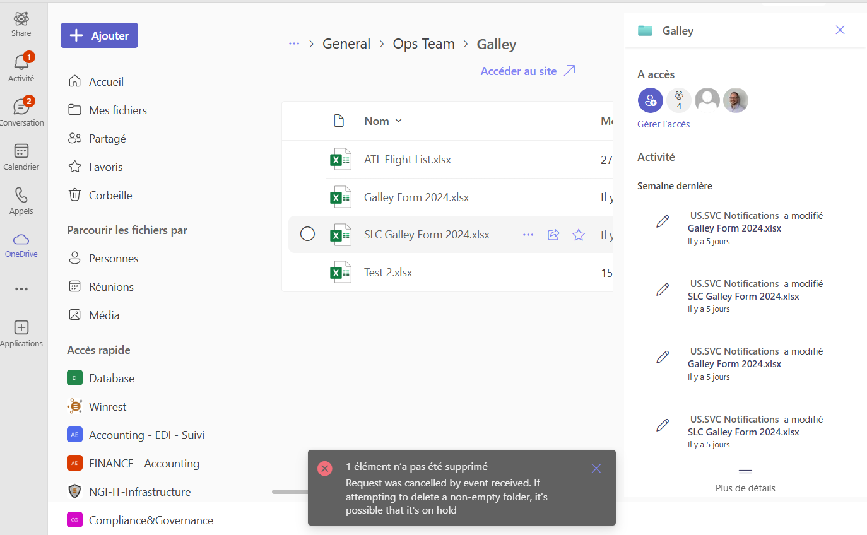
Task: Open the Calendrier app
Action: point(21,151)
